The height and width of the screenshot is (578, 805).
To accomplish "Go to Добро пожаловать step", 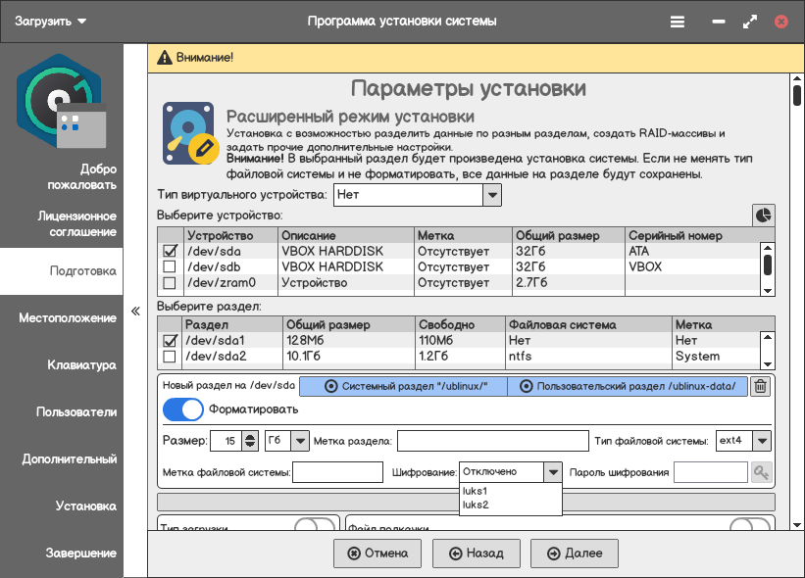I will pyautogui.click(x=82, y=177).
